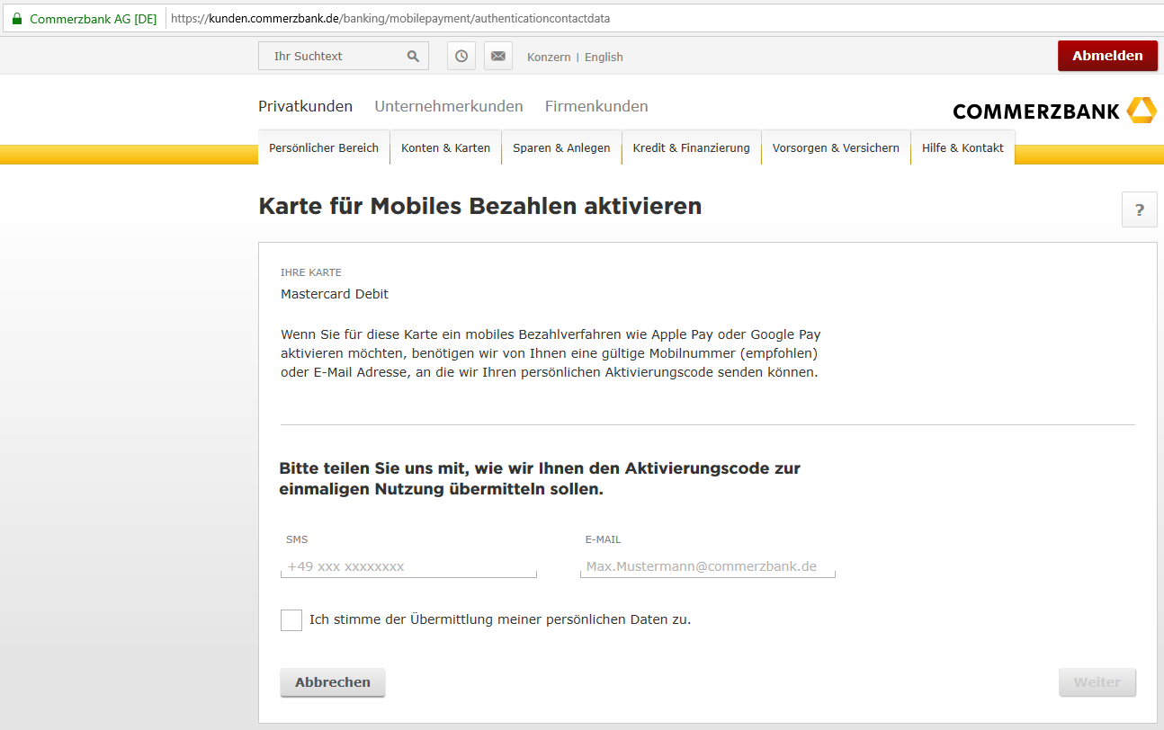The image size is (1164, 730).
Task: Click the green padlock security icon
Action: pos(17,18)
